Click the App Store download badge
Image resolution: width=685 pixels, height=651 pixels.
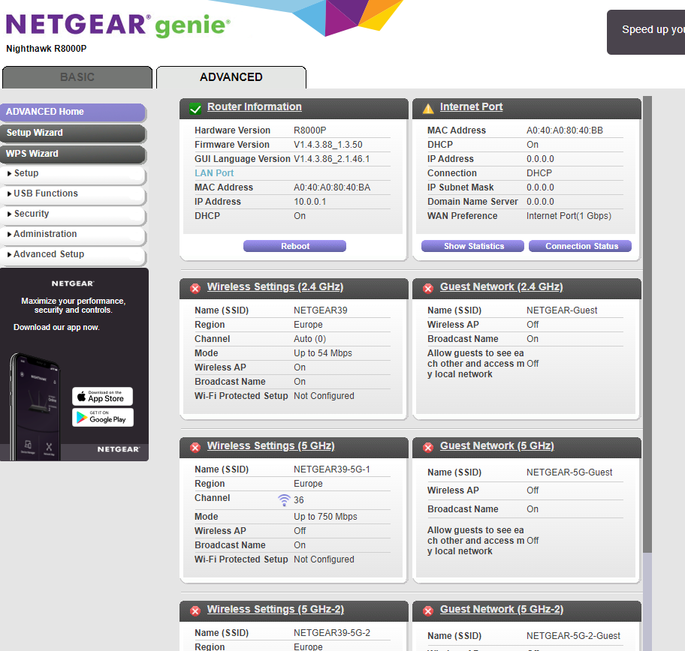click(x=103, y=396)
